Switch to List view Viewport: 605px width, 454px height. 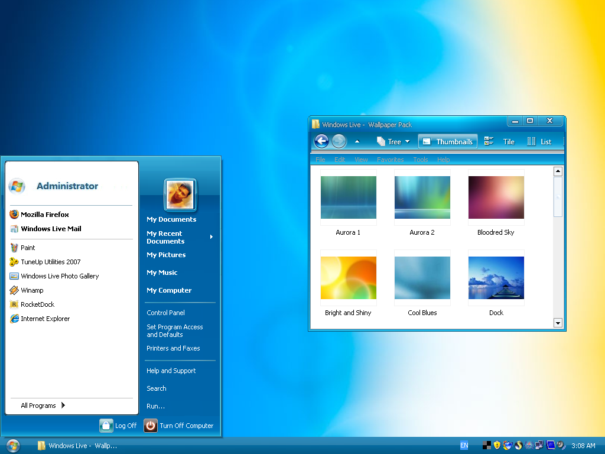(539, 142)
